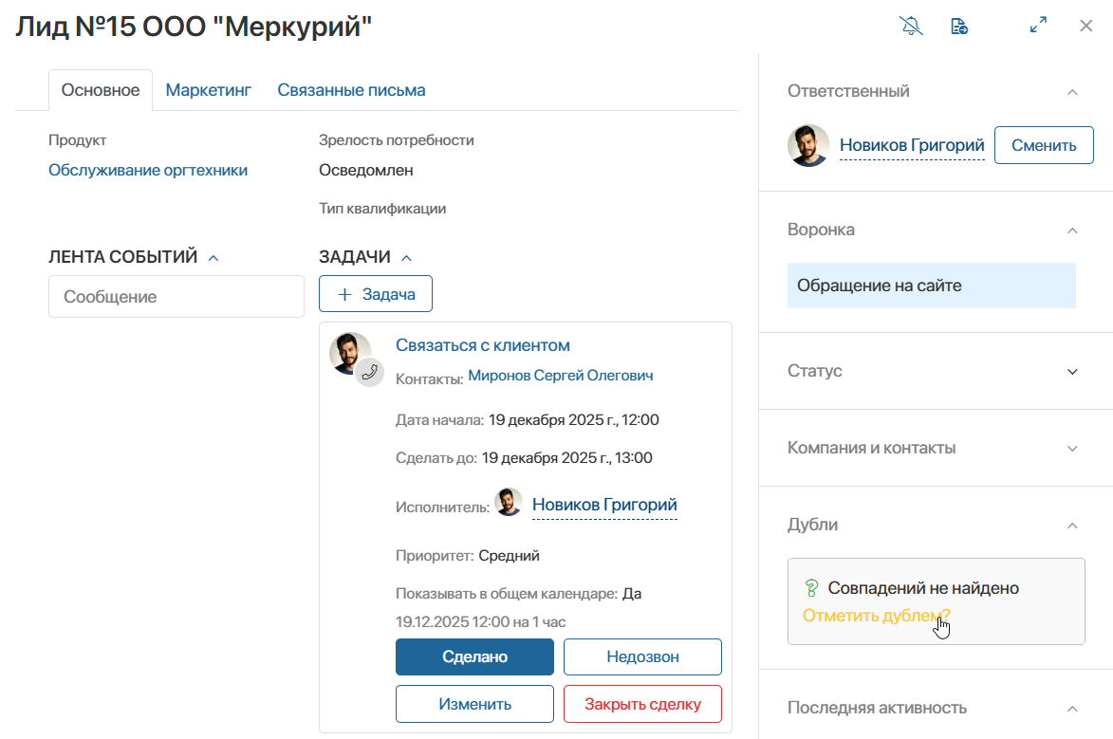This screenshot has height=739, width=1113.
Task: Click the Недозвон button
Action: point(642,656)
